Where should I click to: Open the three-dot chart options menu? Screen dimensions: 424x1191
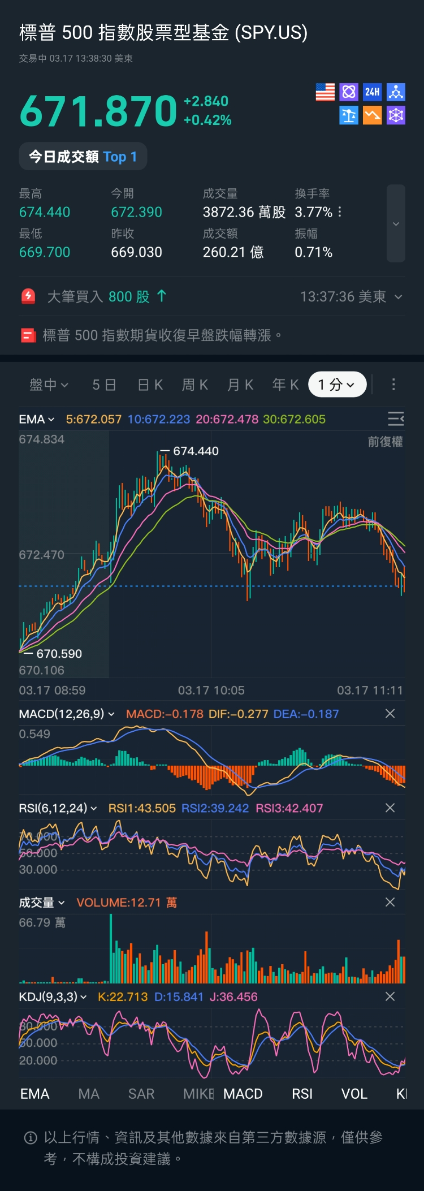click(393, 385)
